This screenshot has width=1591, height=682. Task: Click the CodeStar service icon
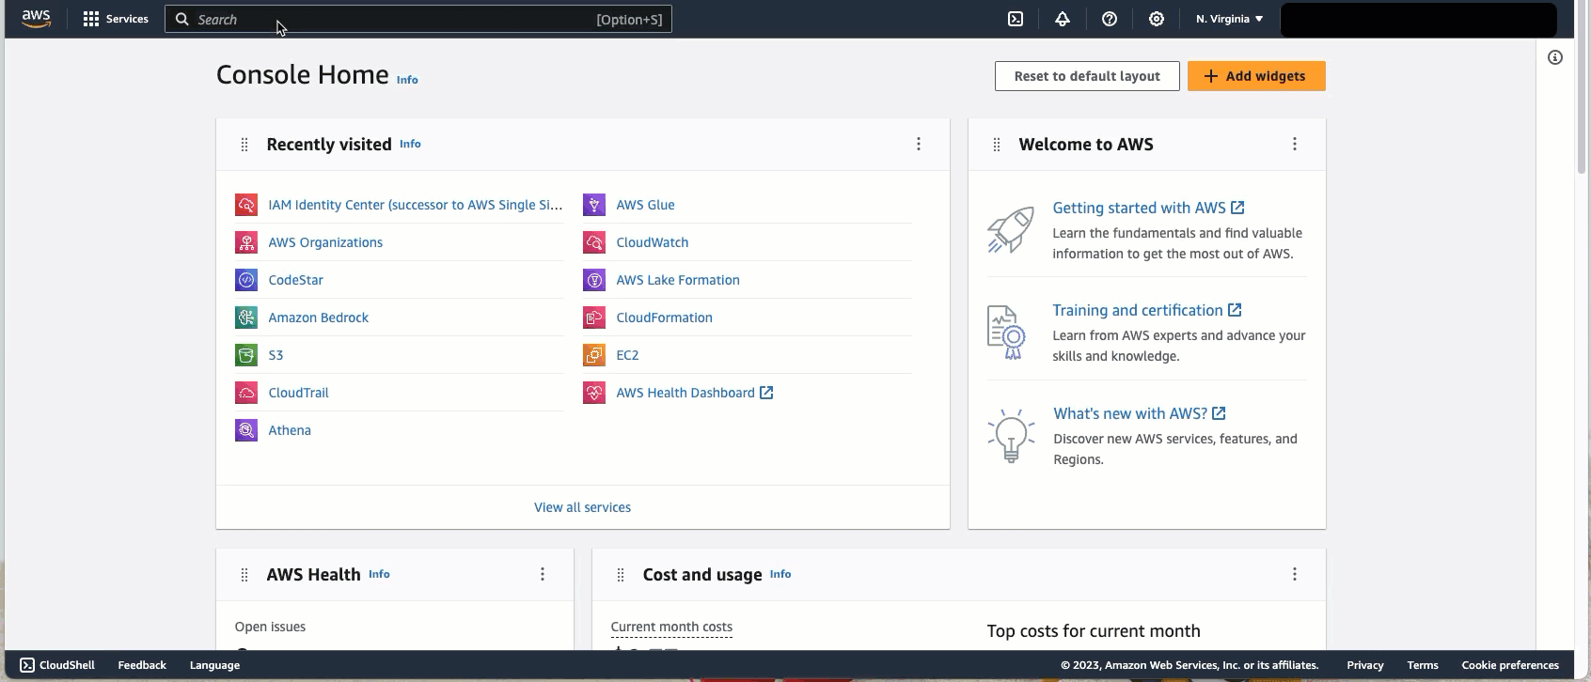click(246, 280)
